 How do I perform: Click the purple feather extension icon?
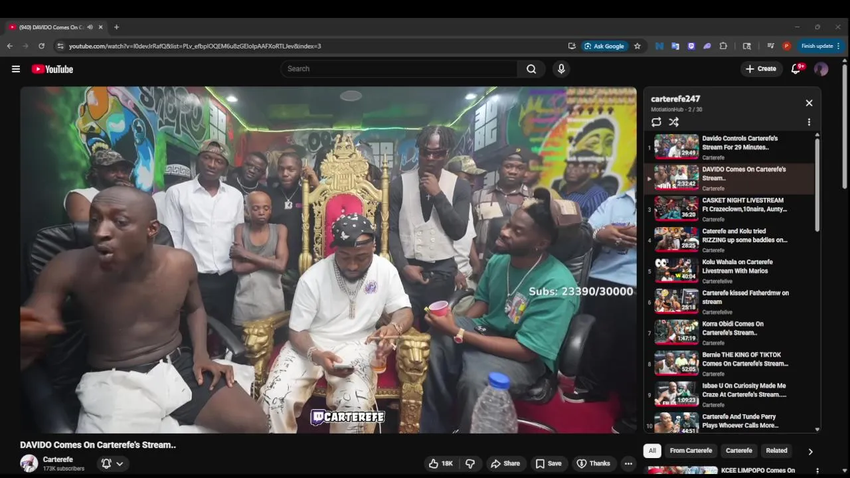coord(707,46)
